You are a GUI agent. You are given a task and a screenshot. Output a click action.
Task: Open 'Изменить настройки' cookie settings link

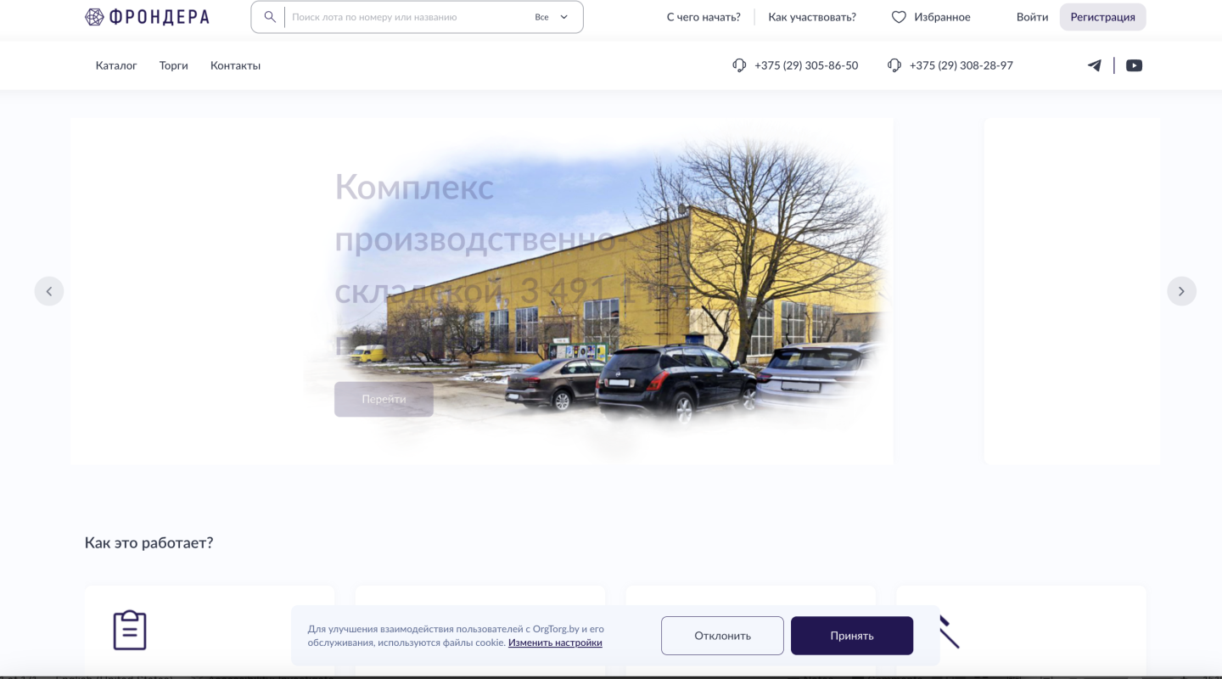tap(555, 643)
